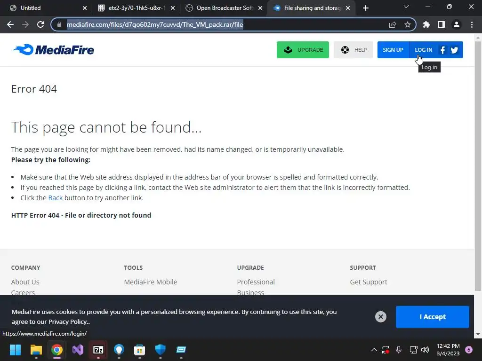Show hidden tray icons chevron
This screenshot has width=482, height=361.
coord(374,350)
